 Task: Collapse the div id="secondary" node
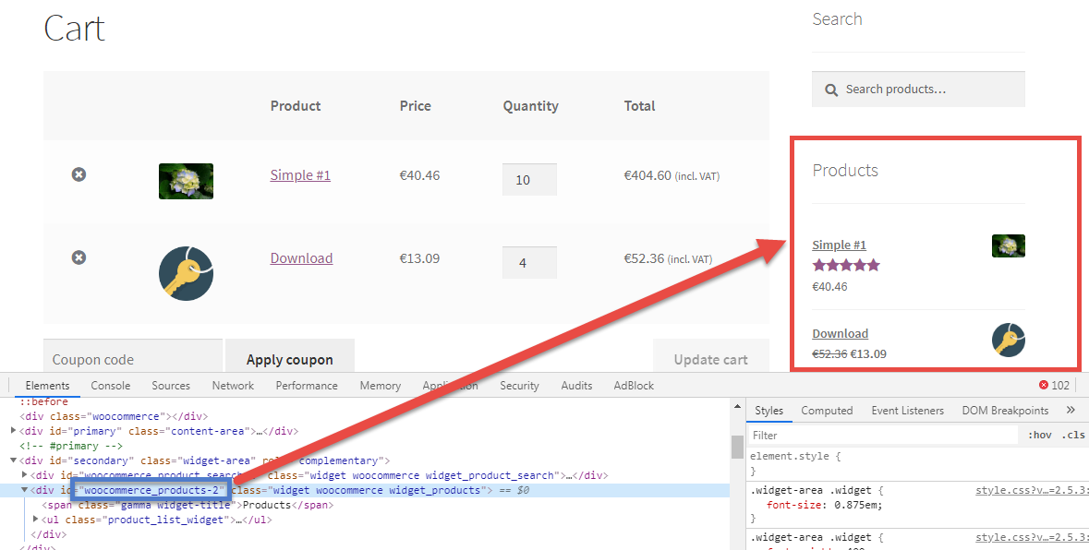click(x=13, y=460)
